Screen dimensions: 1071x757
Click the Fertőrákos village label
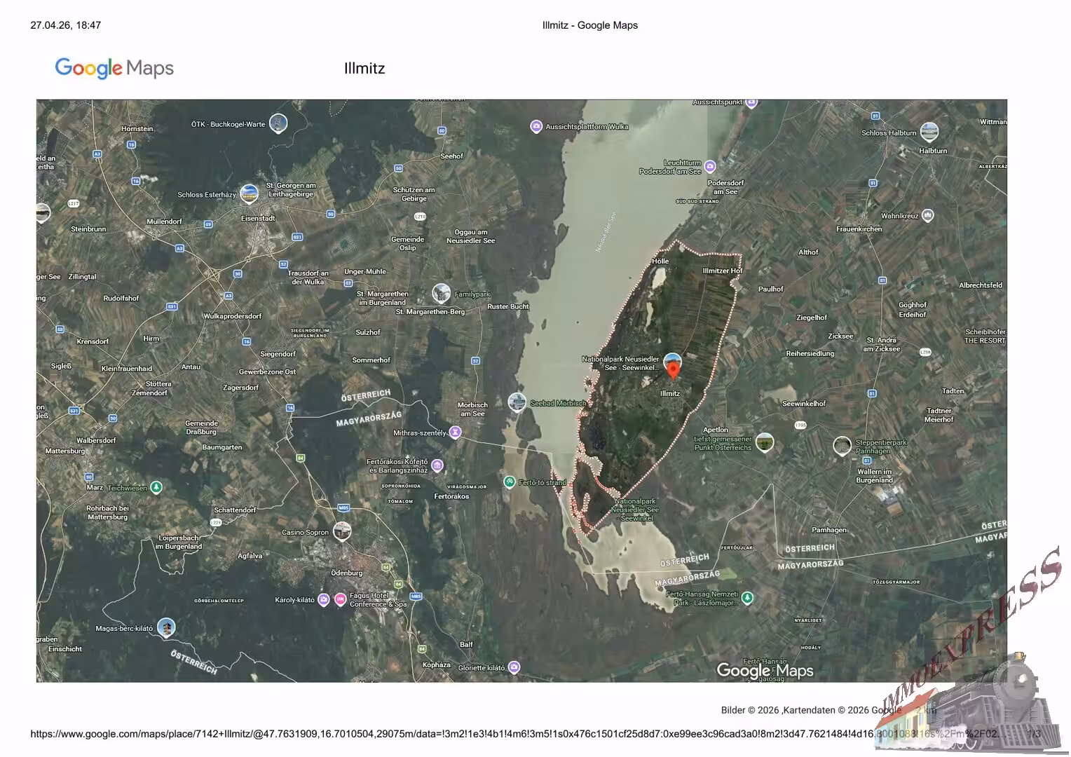pos(451,496)
